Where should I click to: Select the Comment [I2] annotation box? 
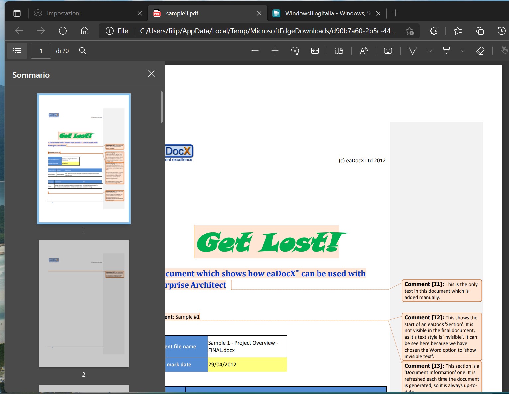click(442, 337)
